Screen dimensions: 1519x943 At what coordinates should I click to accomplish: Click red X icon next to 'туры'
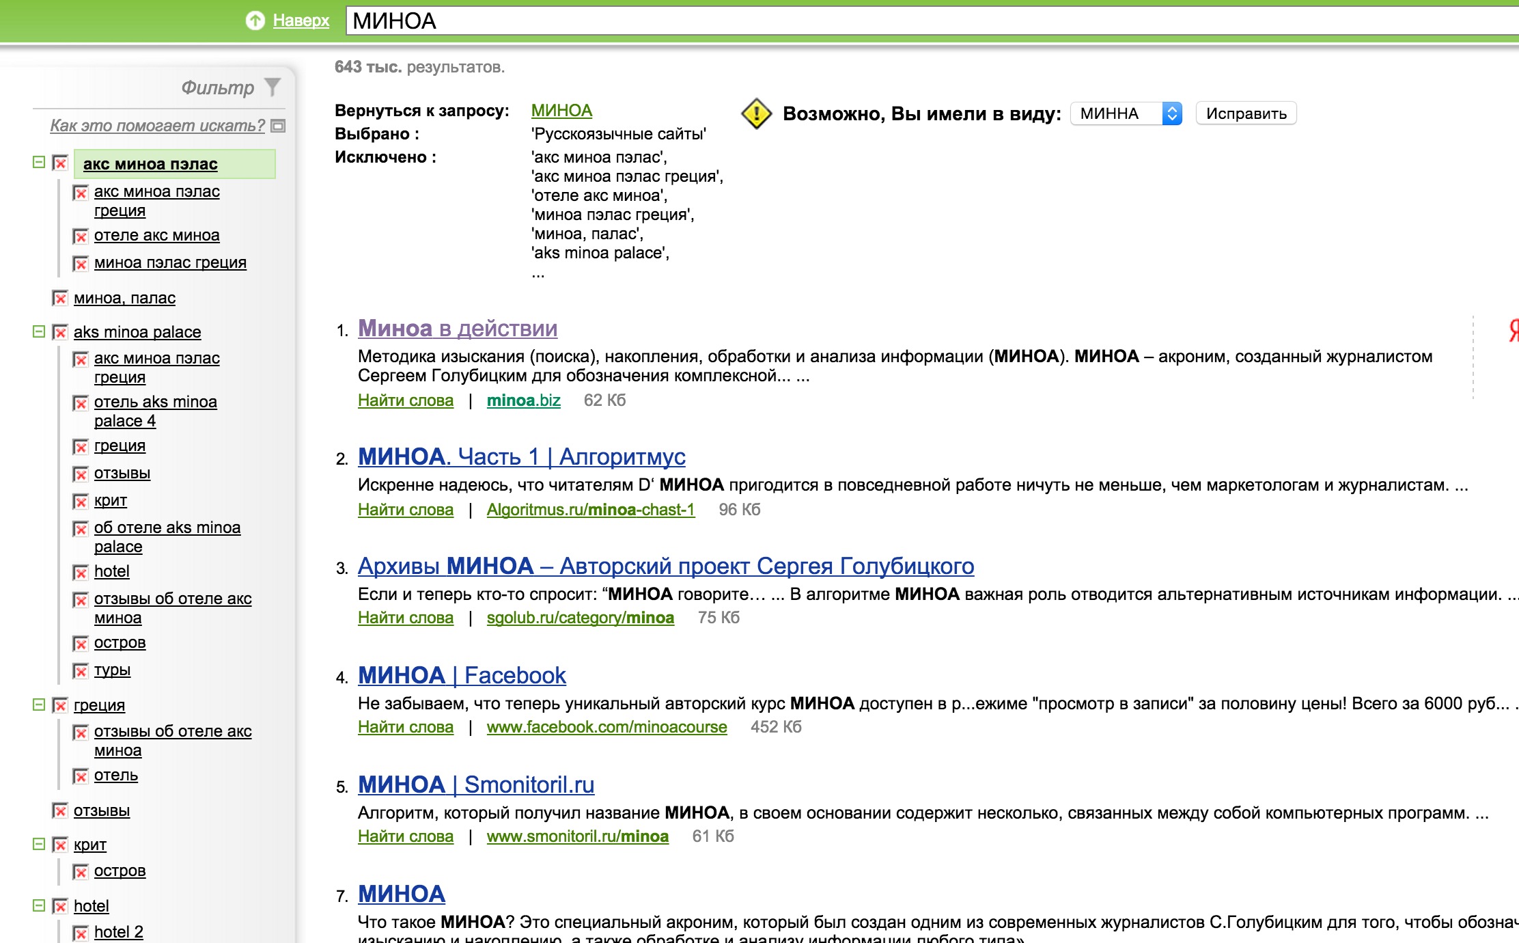tap(81, 670)
